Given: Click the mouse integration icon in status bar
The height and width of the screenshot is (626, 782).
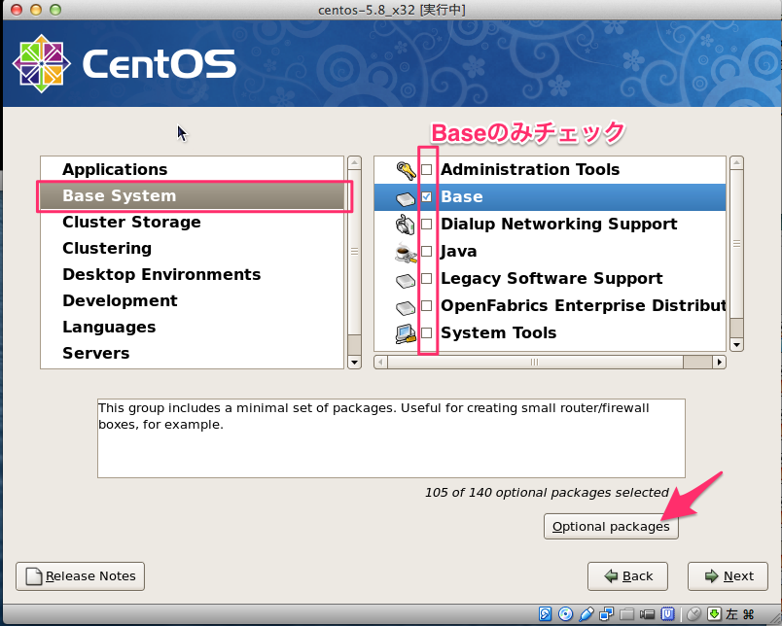Looking at the screenshot, I should pyautogui.click(x=693, y=614).
